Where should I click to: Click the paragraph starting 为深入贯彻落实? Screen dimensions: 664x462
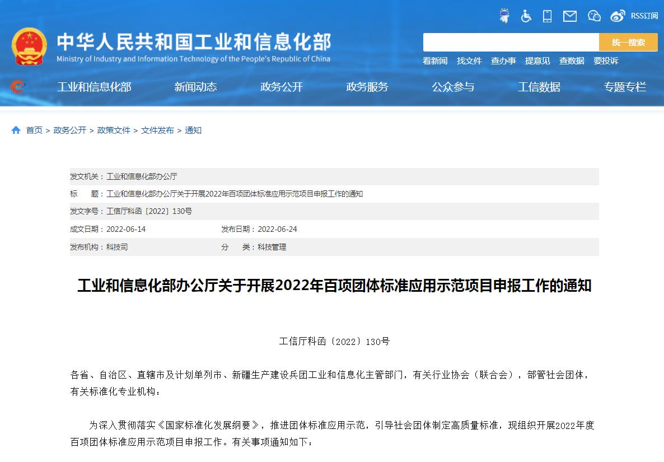[333, 433]
